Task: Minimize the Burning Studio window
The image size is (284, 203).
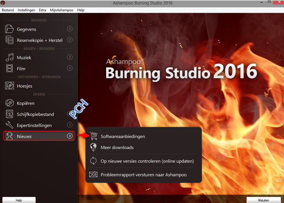Action: [262, 2]
